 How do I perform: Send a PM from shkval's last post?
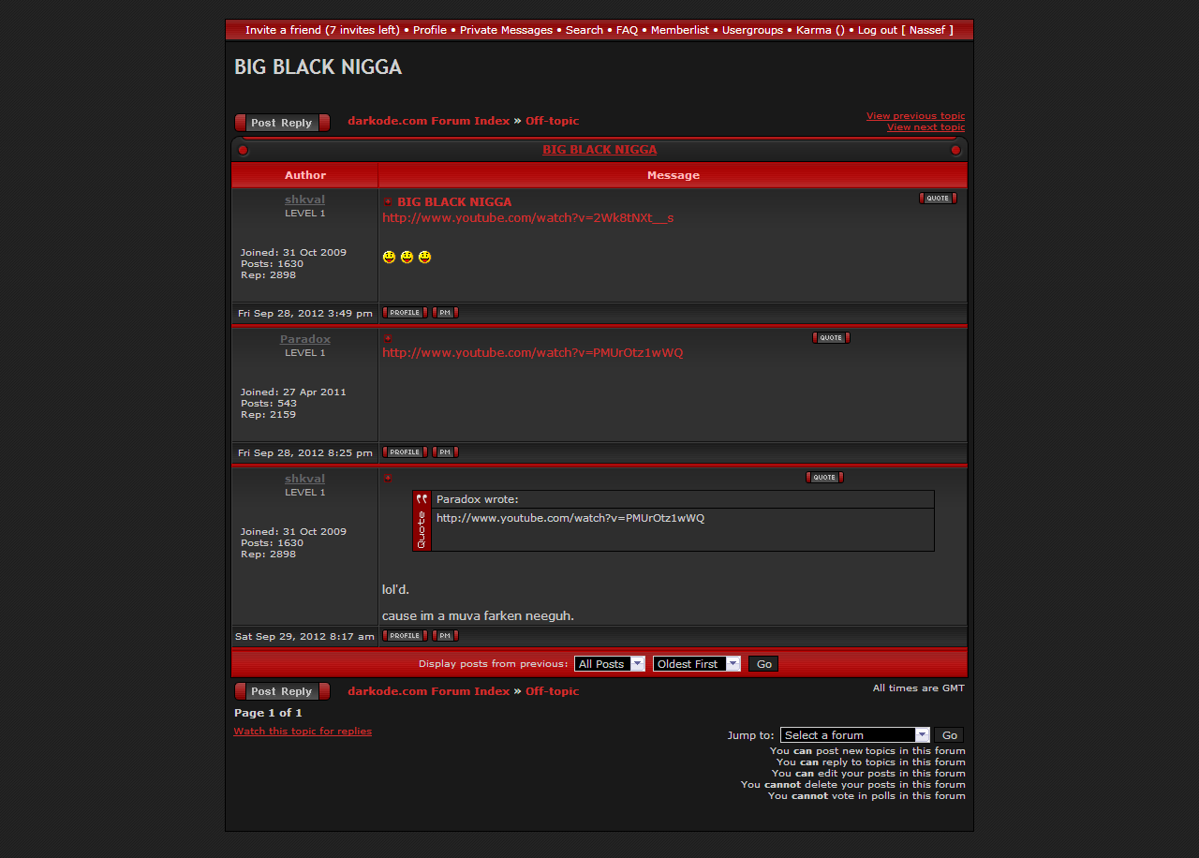[x=445, y=636]
